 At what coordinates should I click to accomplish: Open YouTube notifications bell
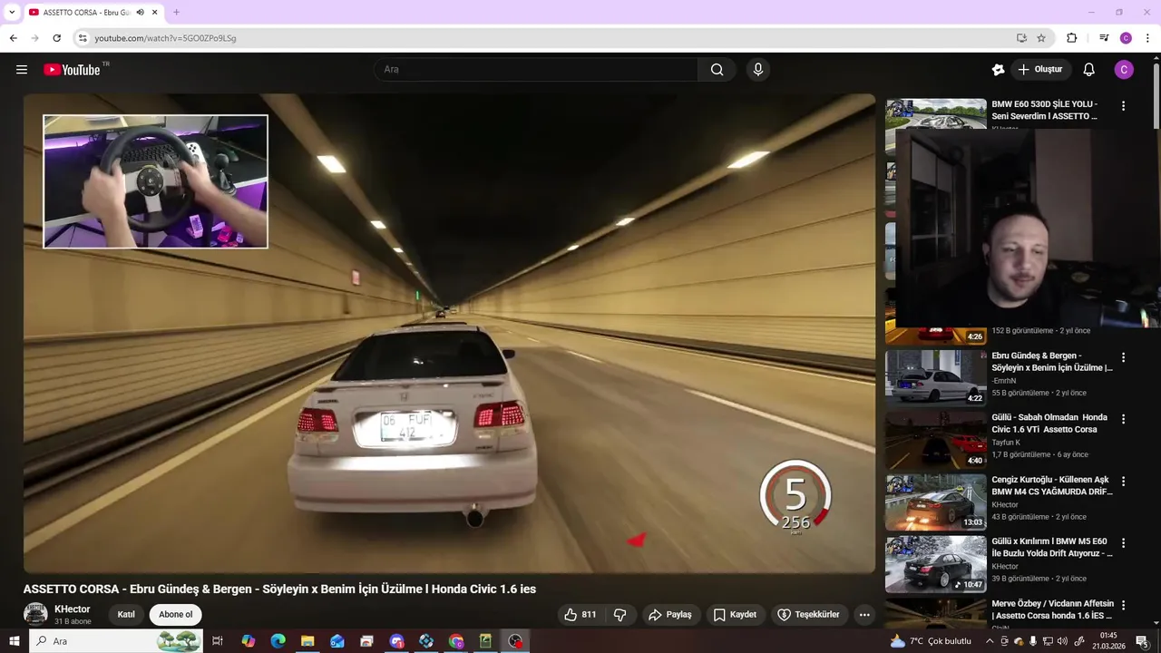(x=1089, y=70)
